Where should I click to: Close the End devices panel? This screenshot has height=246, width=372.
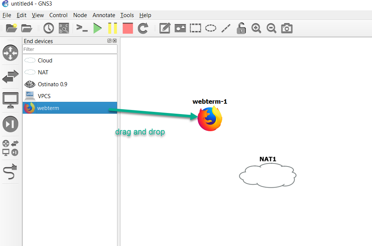(114, 41)
